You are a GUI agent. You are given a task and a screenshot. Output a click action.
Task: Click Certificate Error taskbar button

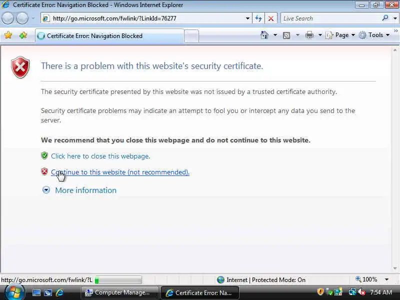tap(199, 292)
